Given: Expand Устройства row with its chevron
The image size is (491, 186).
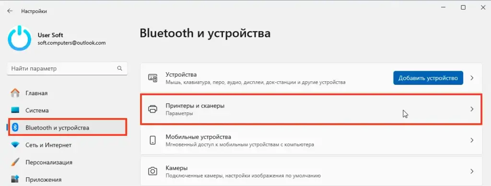Looking at the screenshot, I should [x=472, y=78].
